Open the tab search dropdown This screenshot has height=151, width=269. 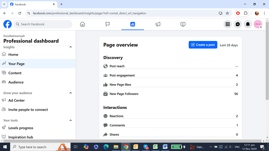pyautogui.click(x=4, y=4)
